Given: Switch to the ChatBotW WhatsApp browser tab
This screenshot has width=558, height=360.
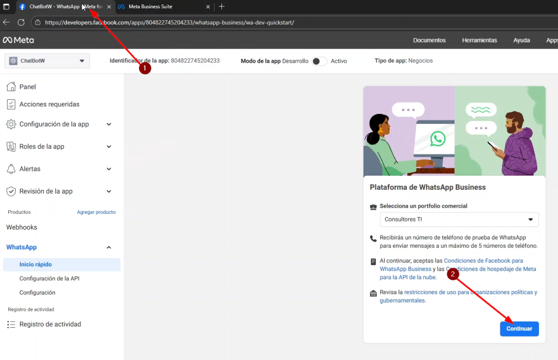Looking at the screenshot, I should tap(66, 7).
